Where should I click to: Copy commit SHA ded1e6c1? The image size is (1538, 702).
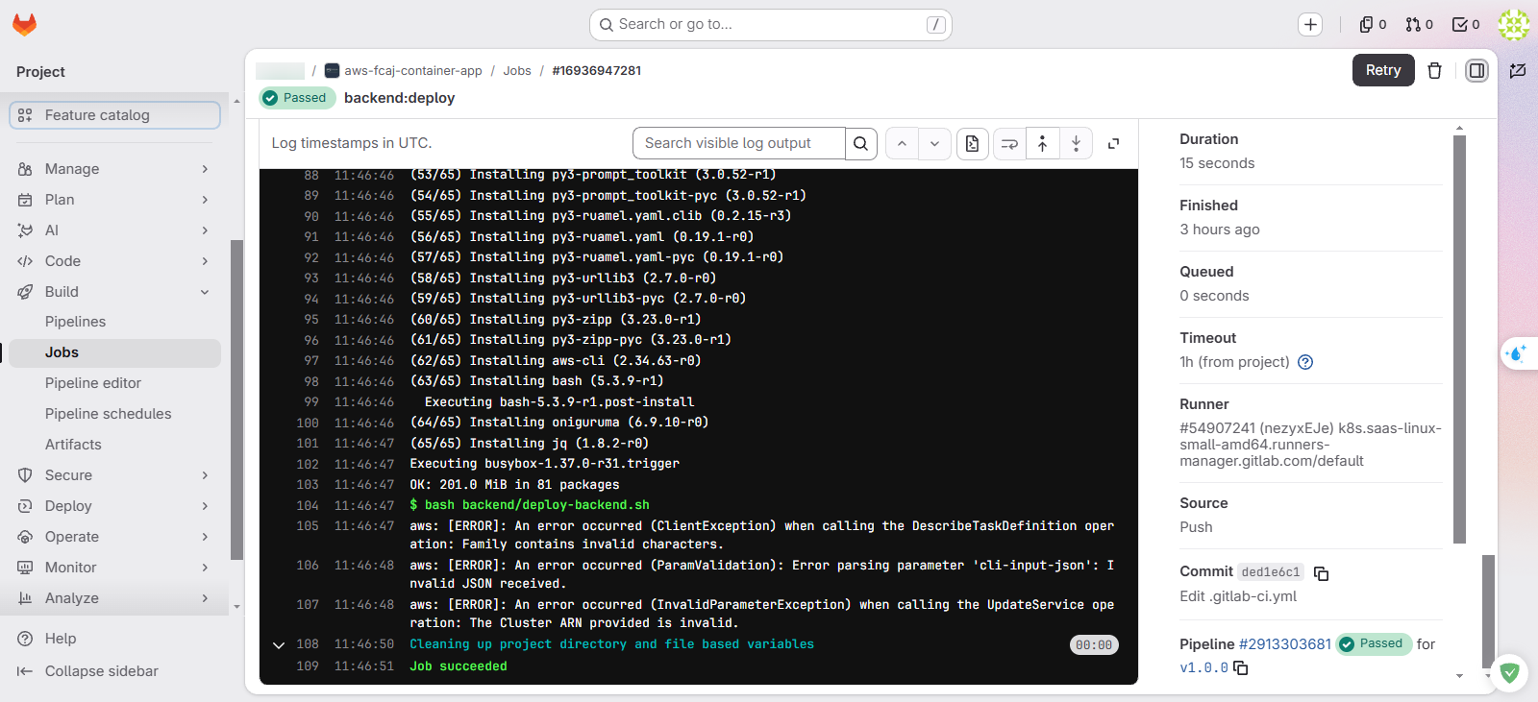[x=1322, y=573]
